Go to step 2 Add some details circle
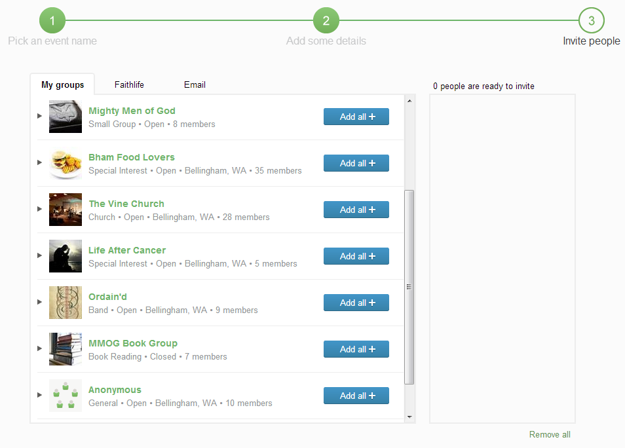The image size is (625, 448). (326, 21)
